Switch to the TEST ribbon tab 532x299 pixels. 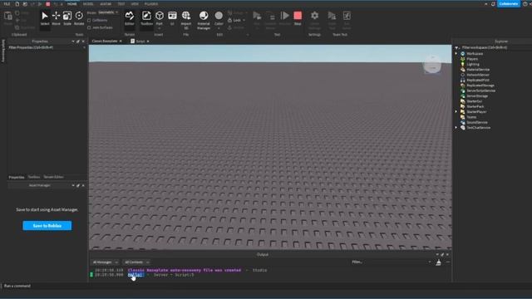[x=121, y=4]
